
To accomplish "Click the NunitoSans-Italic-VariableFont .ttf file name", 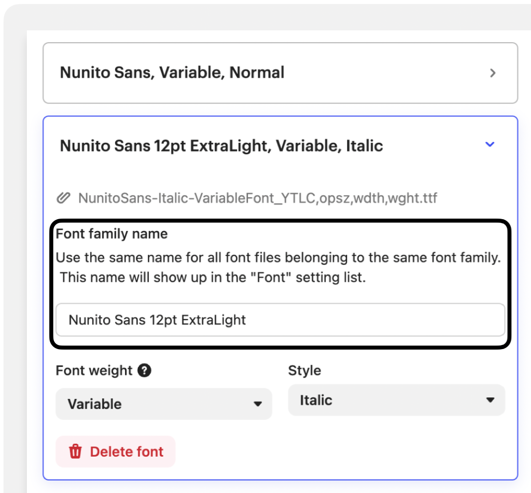I will (258, 198).
